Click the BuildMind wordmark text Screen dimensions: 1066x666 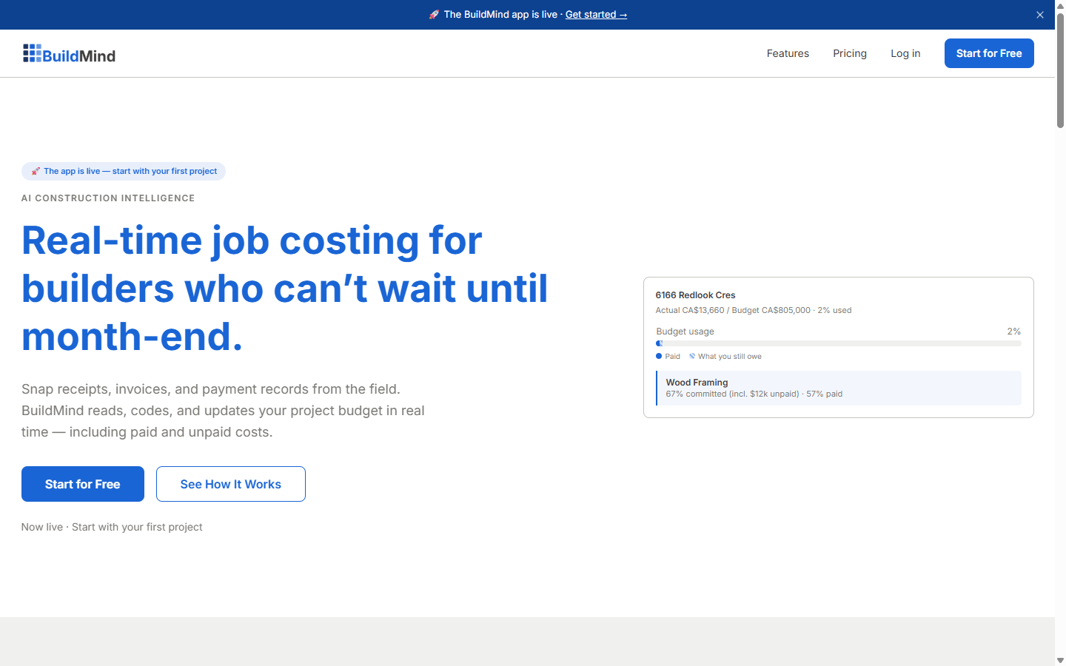[x=79, y=56]
